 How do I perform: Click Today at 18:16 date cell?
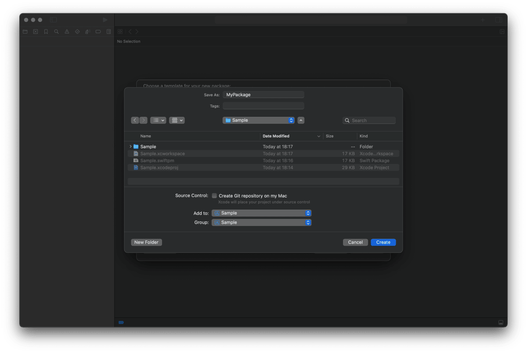click(278, 160)
